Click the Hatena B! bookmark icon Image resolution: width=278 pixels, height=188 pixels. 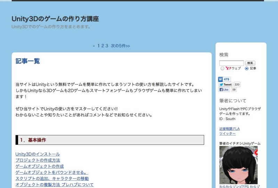pos(220,79)
